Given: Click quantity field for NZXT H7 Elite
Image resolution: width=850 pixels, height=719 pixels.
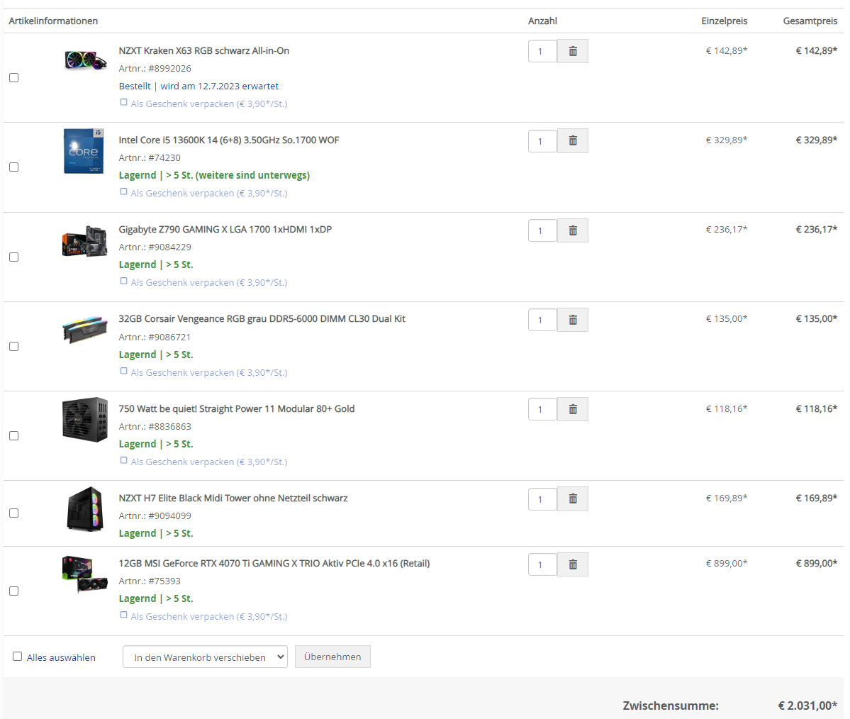Looking at the screenshot, I should [542, 499].
